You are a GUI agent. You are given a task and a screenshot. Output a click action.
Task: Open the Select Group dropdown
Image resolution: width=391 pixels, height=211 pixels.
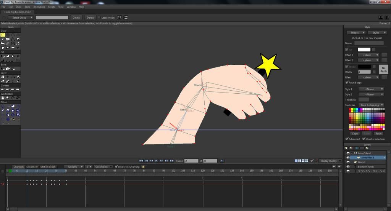tap(21, 18)
